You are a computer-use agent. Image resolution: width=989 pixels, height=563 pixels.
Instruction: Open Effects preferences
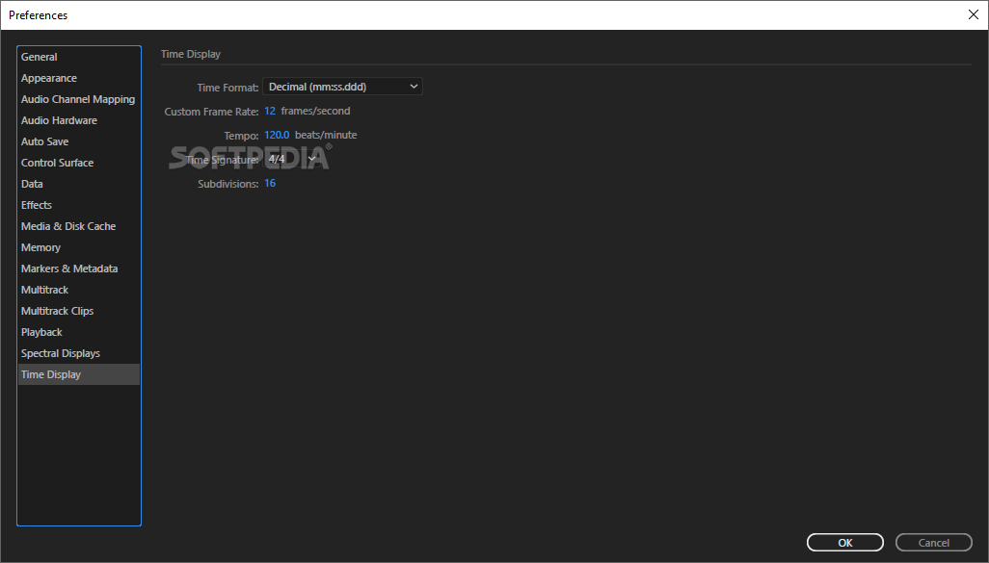79,205
